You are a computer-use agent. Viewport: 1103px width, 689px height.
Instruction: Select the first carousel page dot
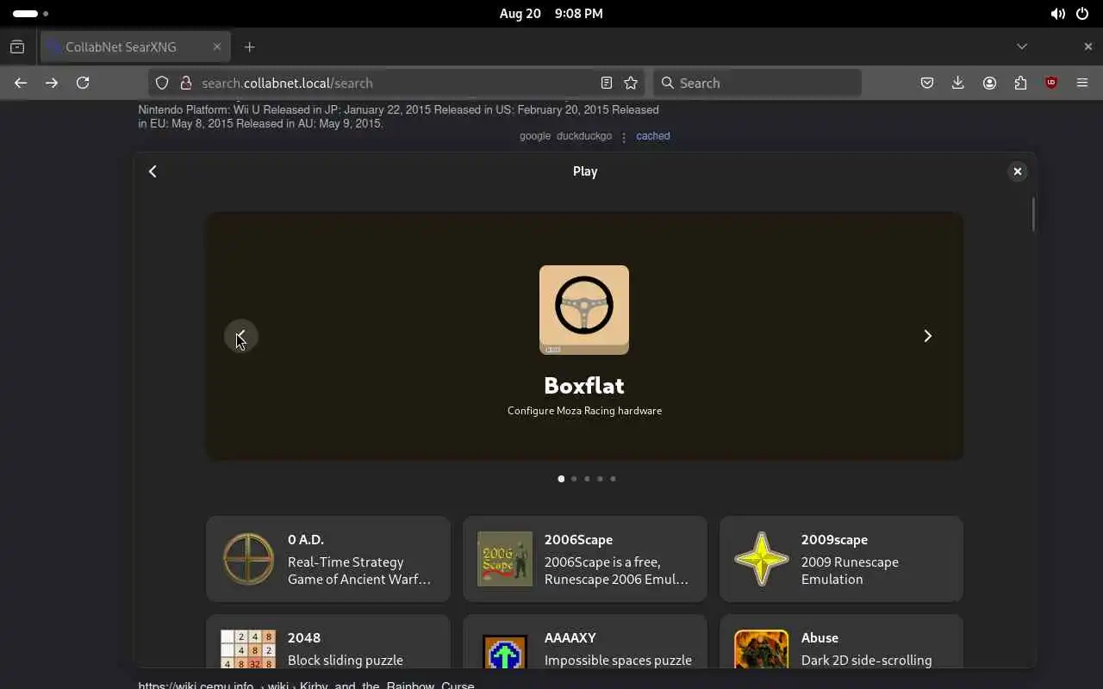pos(561,479)
